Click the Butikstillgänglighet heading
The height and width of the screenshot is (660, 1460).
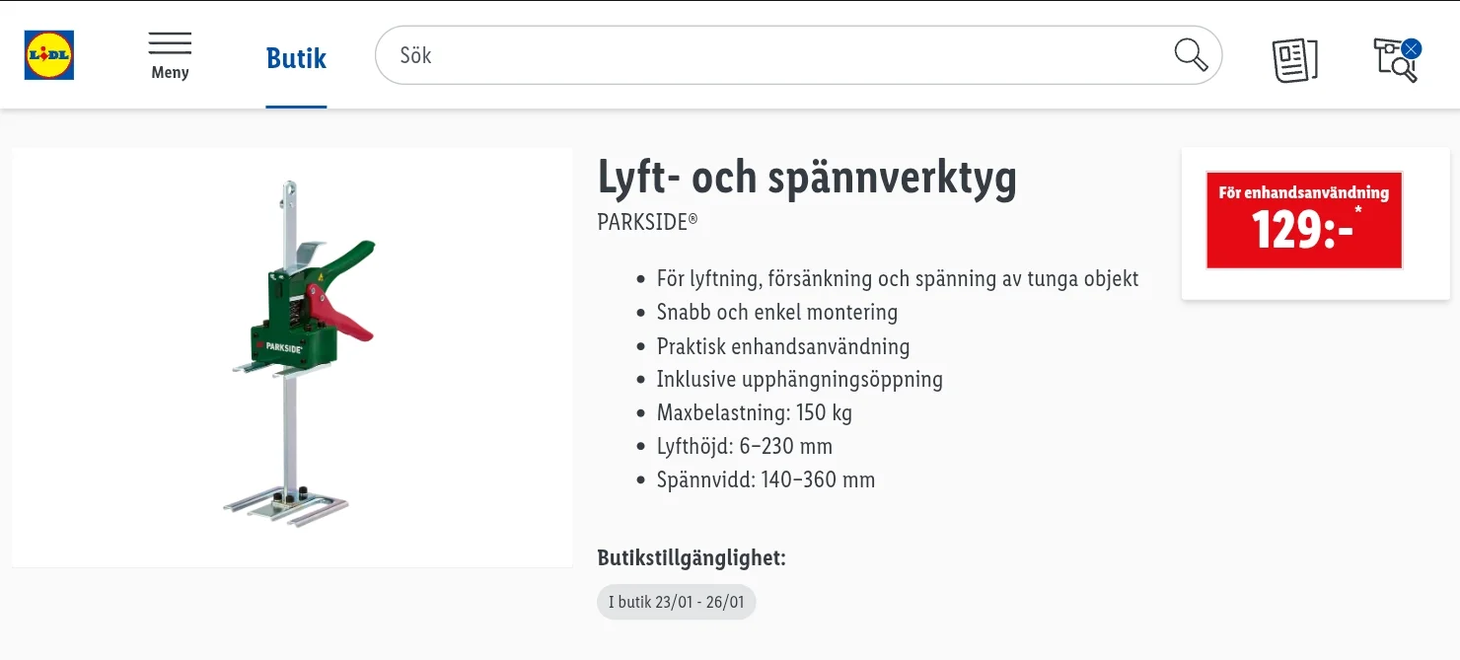(x=692, y=557)
